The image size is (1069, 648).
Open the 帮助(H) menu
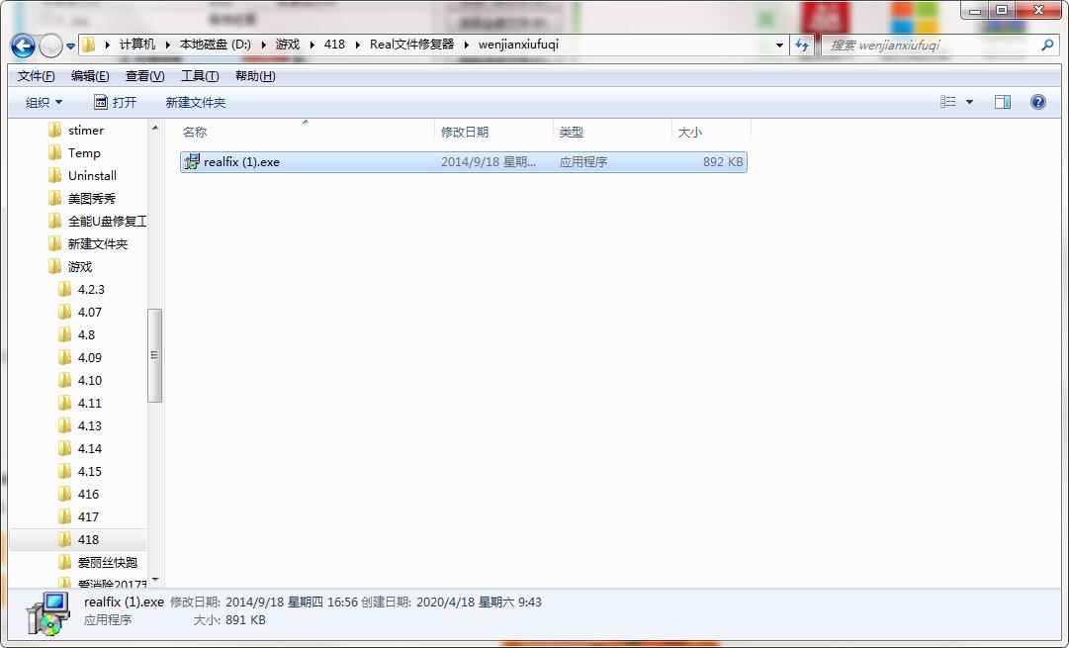pos(255,76)
